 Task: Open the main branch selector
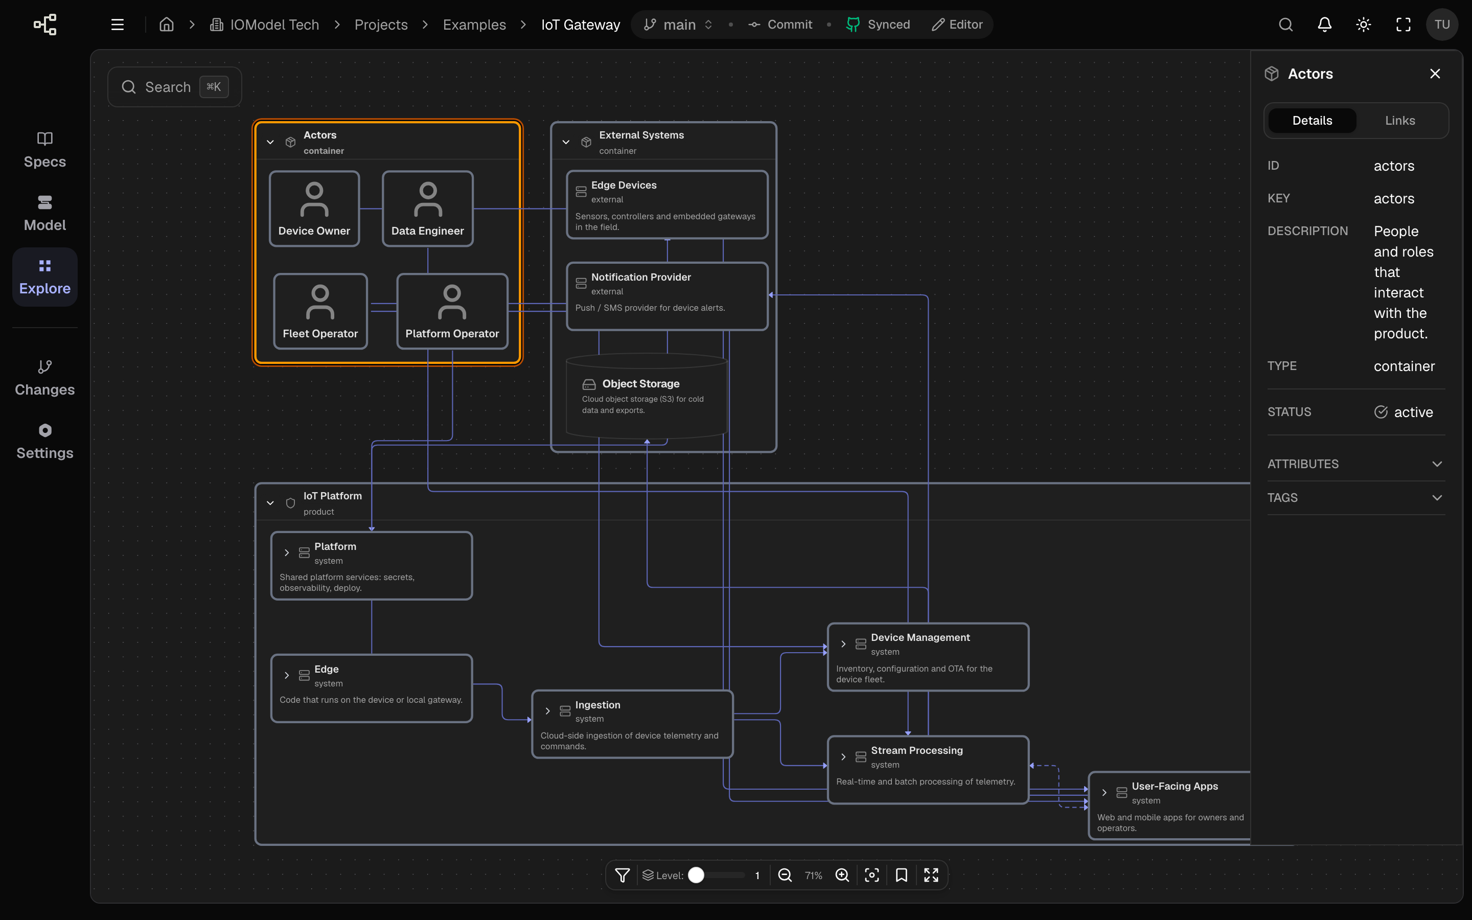point(678,25)
